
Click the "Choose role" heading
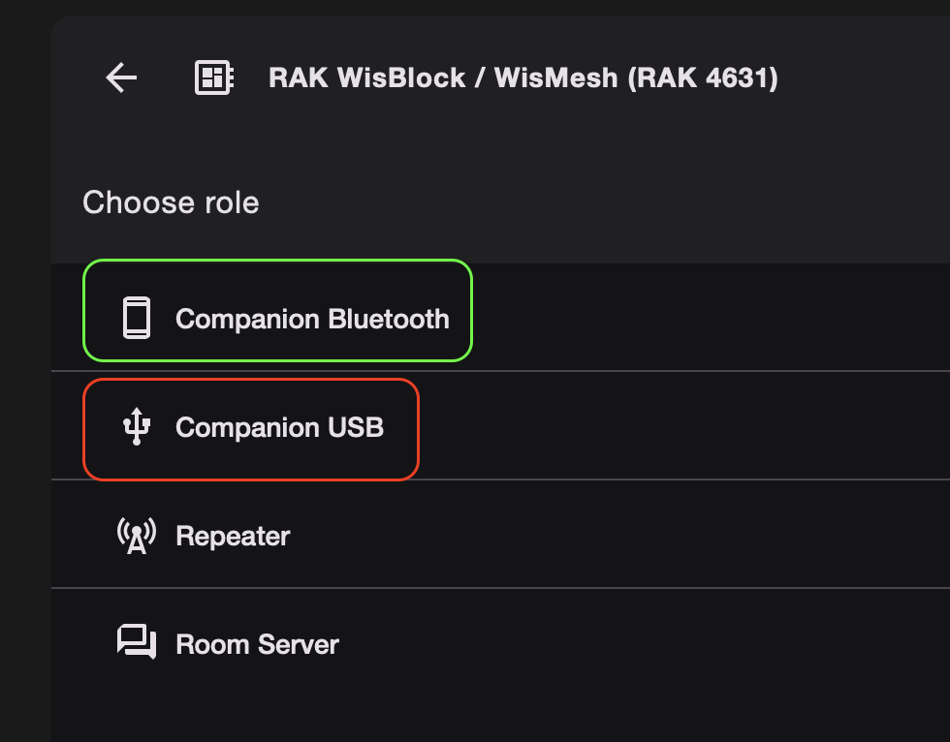click(171, 202)
